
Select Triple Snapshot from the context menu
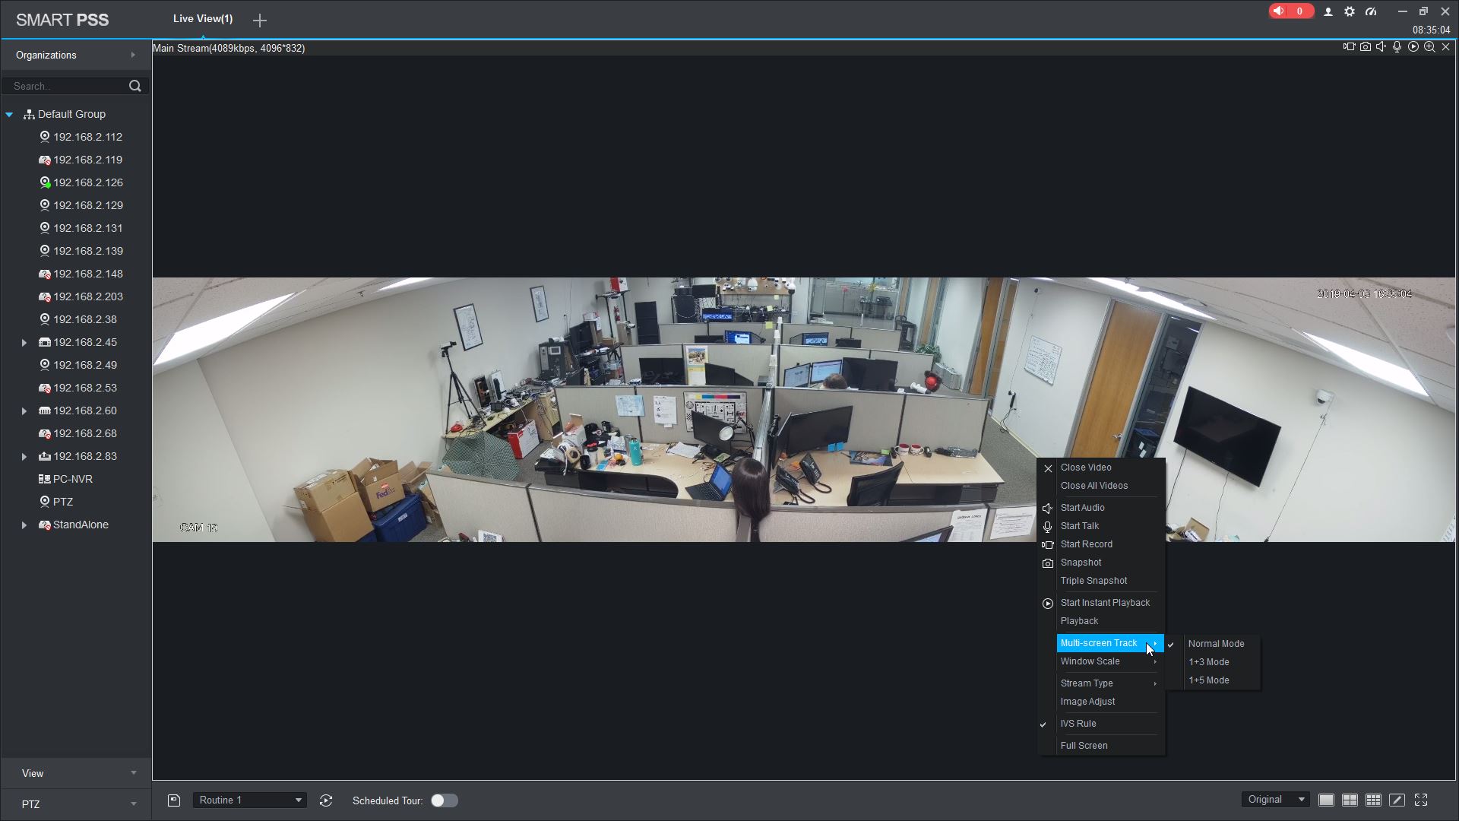pos(1093,581)
